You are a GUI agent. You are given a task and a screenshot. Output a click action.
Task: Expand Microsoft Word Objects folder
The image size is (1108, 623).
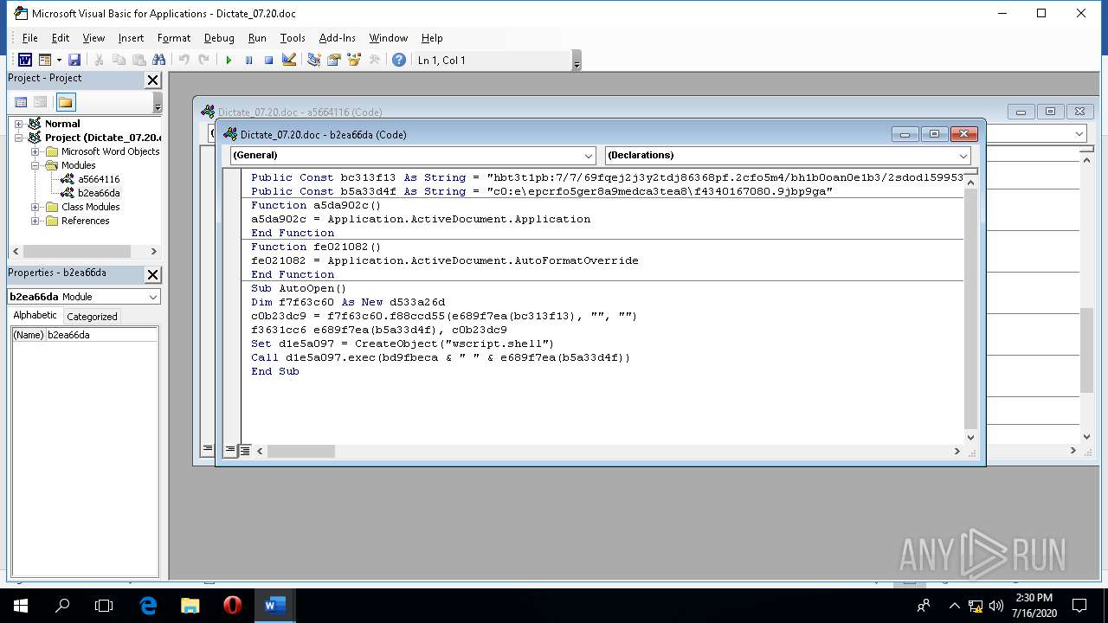[x=35, y=151]
